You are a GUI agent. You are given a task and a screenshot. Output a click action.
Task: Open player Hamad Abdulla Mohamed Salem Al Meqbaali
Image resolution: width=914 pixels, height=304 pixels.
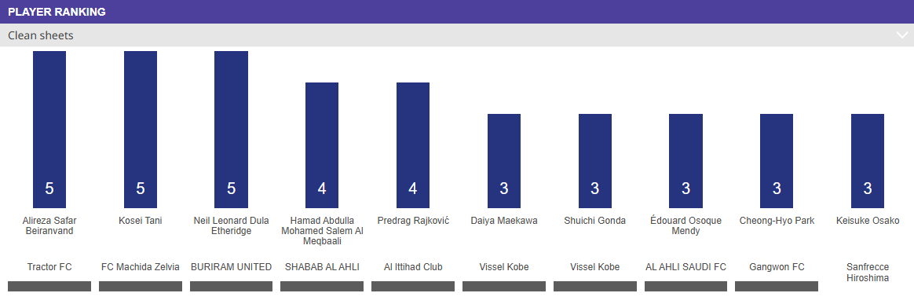pyautogui.click(x=323, y=231)
